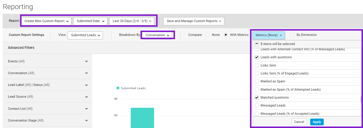Check Messaged Leads (% of Accepted Leads) checkbox

pos(257,114)
